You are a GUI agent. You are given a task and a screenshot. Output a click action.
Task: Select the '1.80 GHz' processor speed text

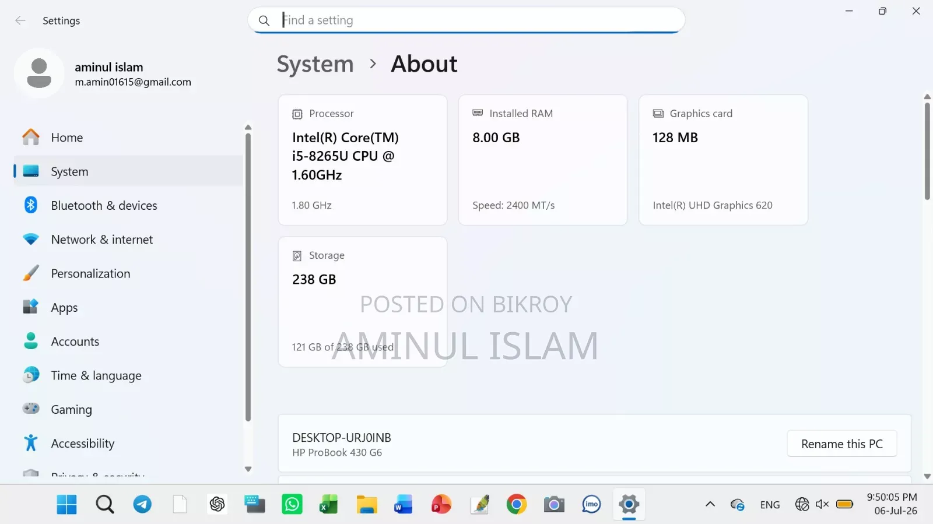click(x=312, y=205)
